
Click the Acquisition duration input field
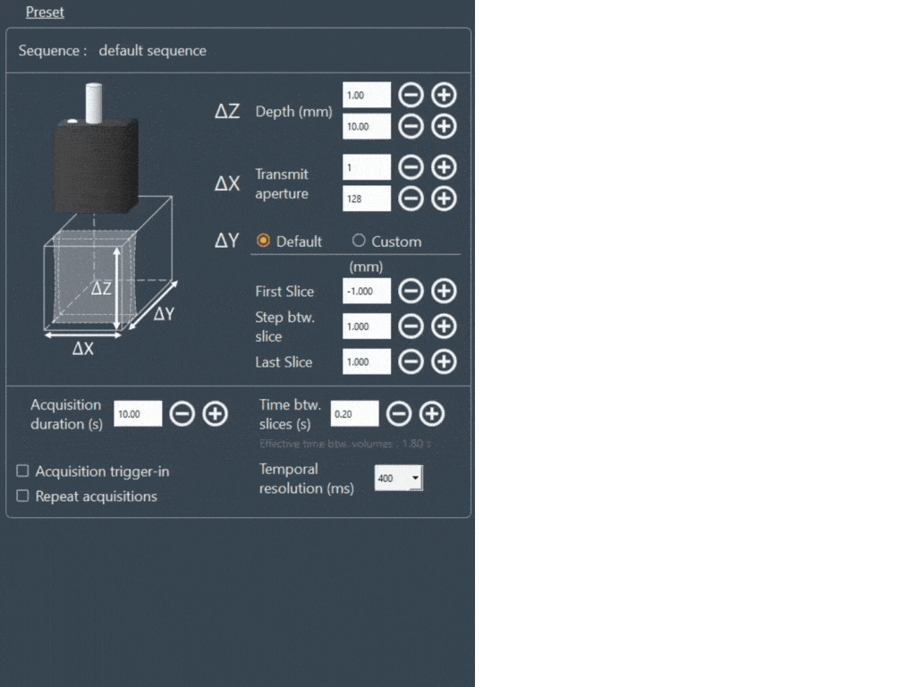click(x=138, y=413)
